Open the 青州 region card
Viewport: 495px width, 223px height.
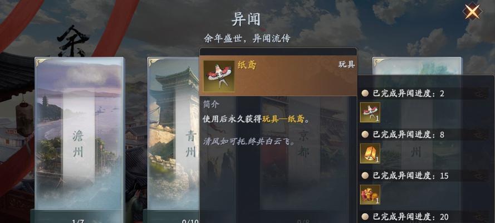click(173, 133)
